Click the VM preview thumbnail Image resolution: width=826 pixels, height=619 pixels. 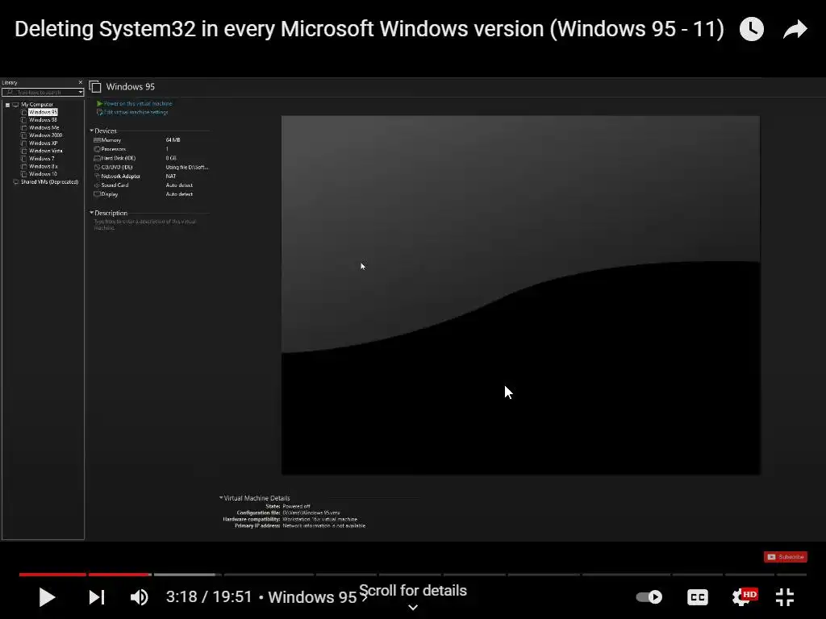520,295
